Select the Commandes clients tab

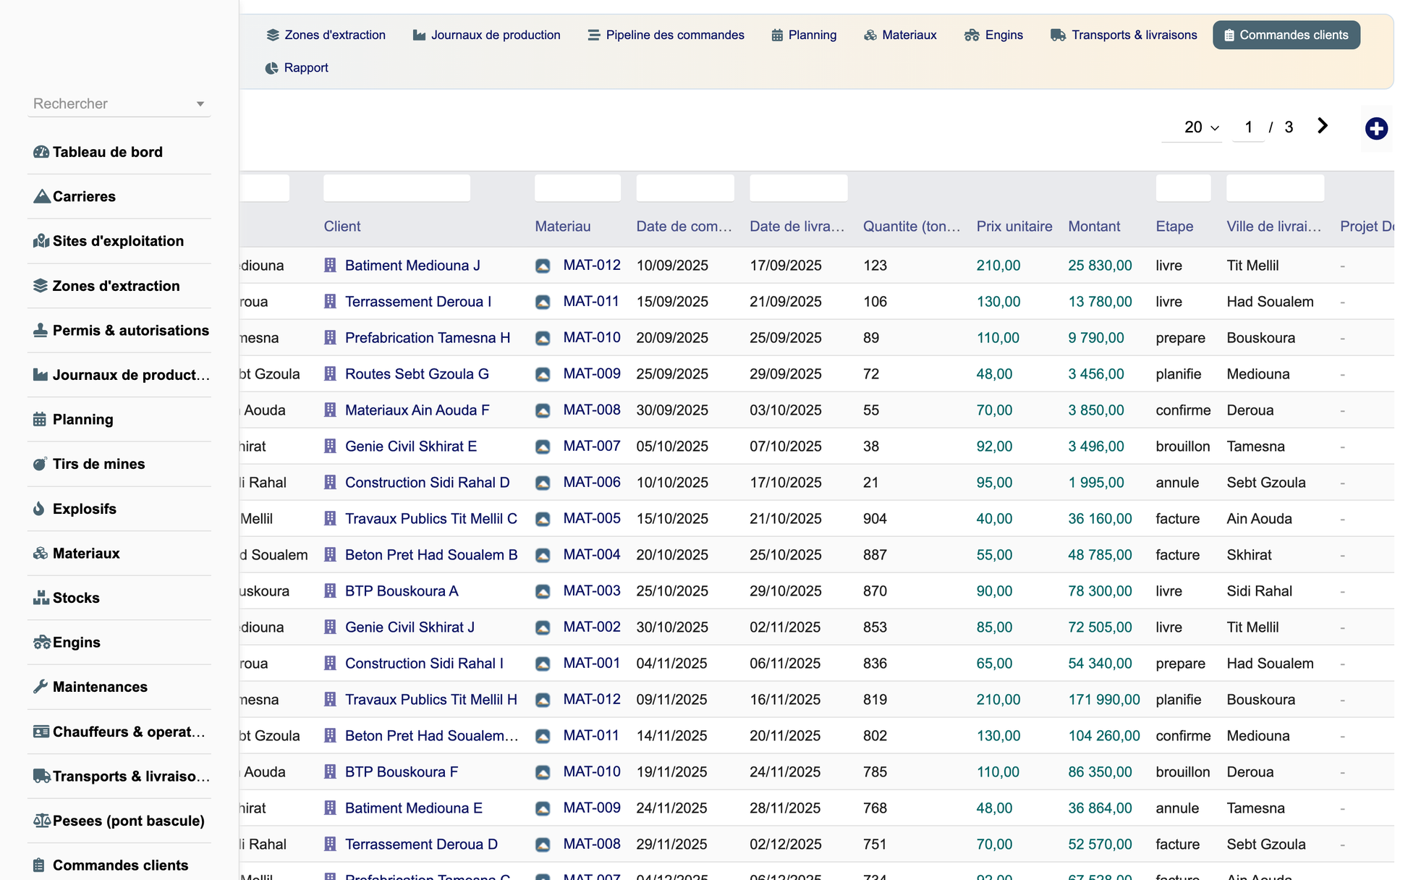[x=1286, y=35]
